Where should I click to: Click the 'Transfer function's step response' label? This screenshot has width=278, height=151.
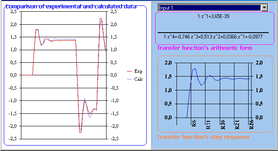pyautogui.click(x=203, y=137)
